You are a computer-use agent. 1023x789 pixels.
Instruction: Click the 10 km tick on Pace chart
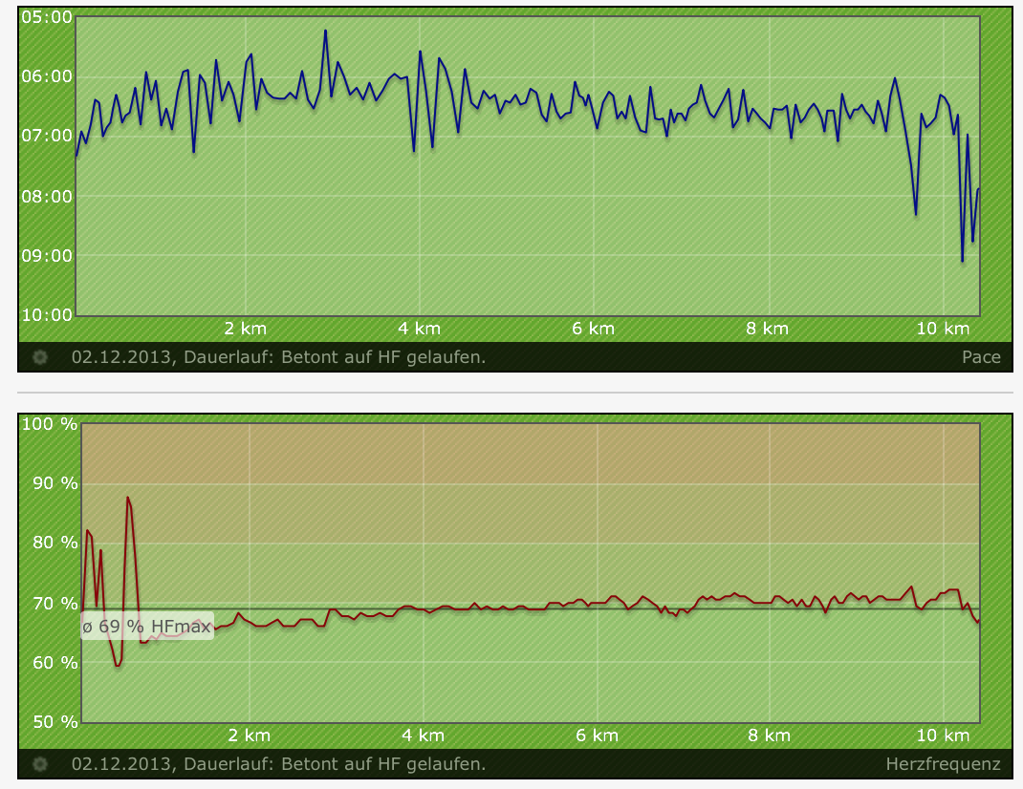pos(943,329)
